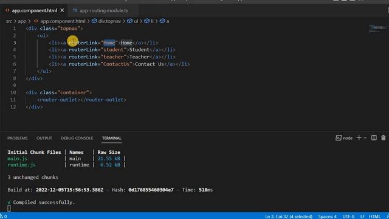The image size is (389, 219).
Task: Click the closing </ul> tag on line 7
Action: tap(44, 71)
